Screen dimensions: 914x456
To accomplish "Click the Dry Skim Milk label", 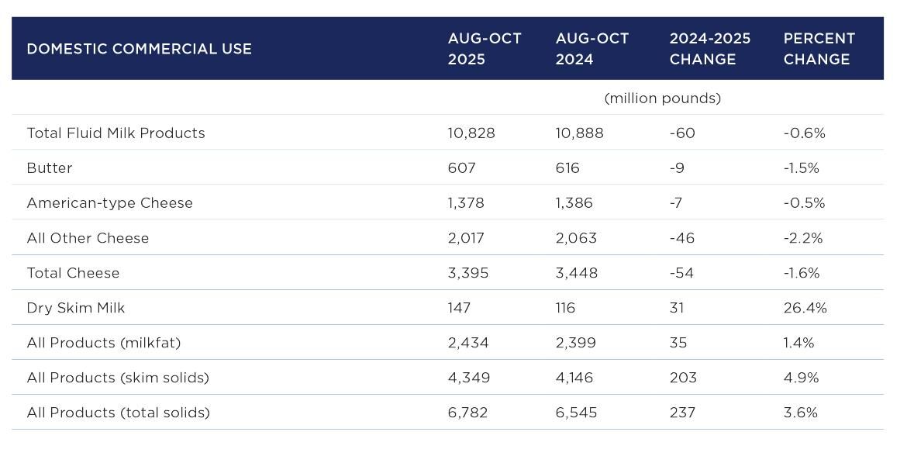I will [x=76, y=308].
